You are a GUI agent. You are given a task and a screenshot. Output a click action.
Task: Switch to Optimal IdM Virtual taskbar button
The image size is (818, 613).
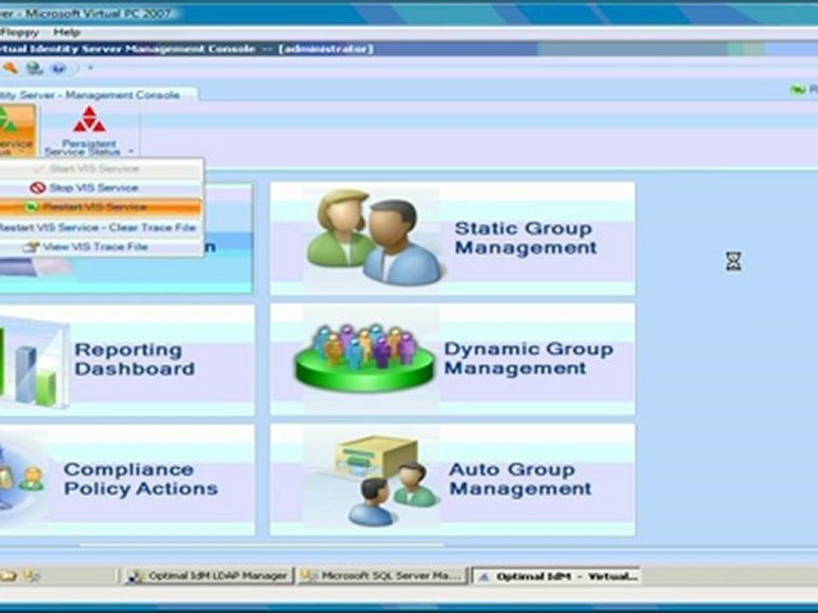(556, 576)
